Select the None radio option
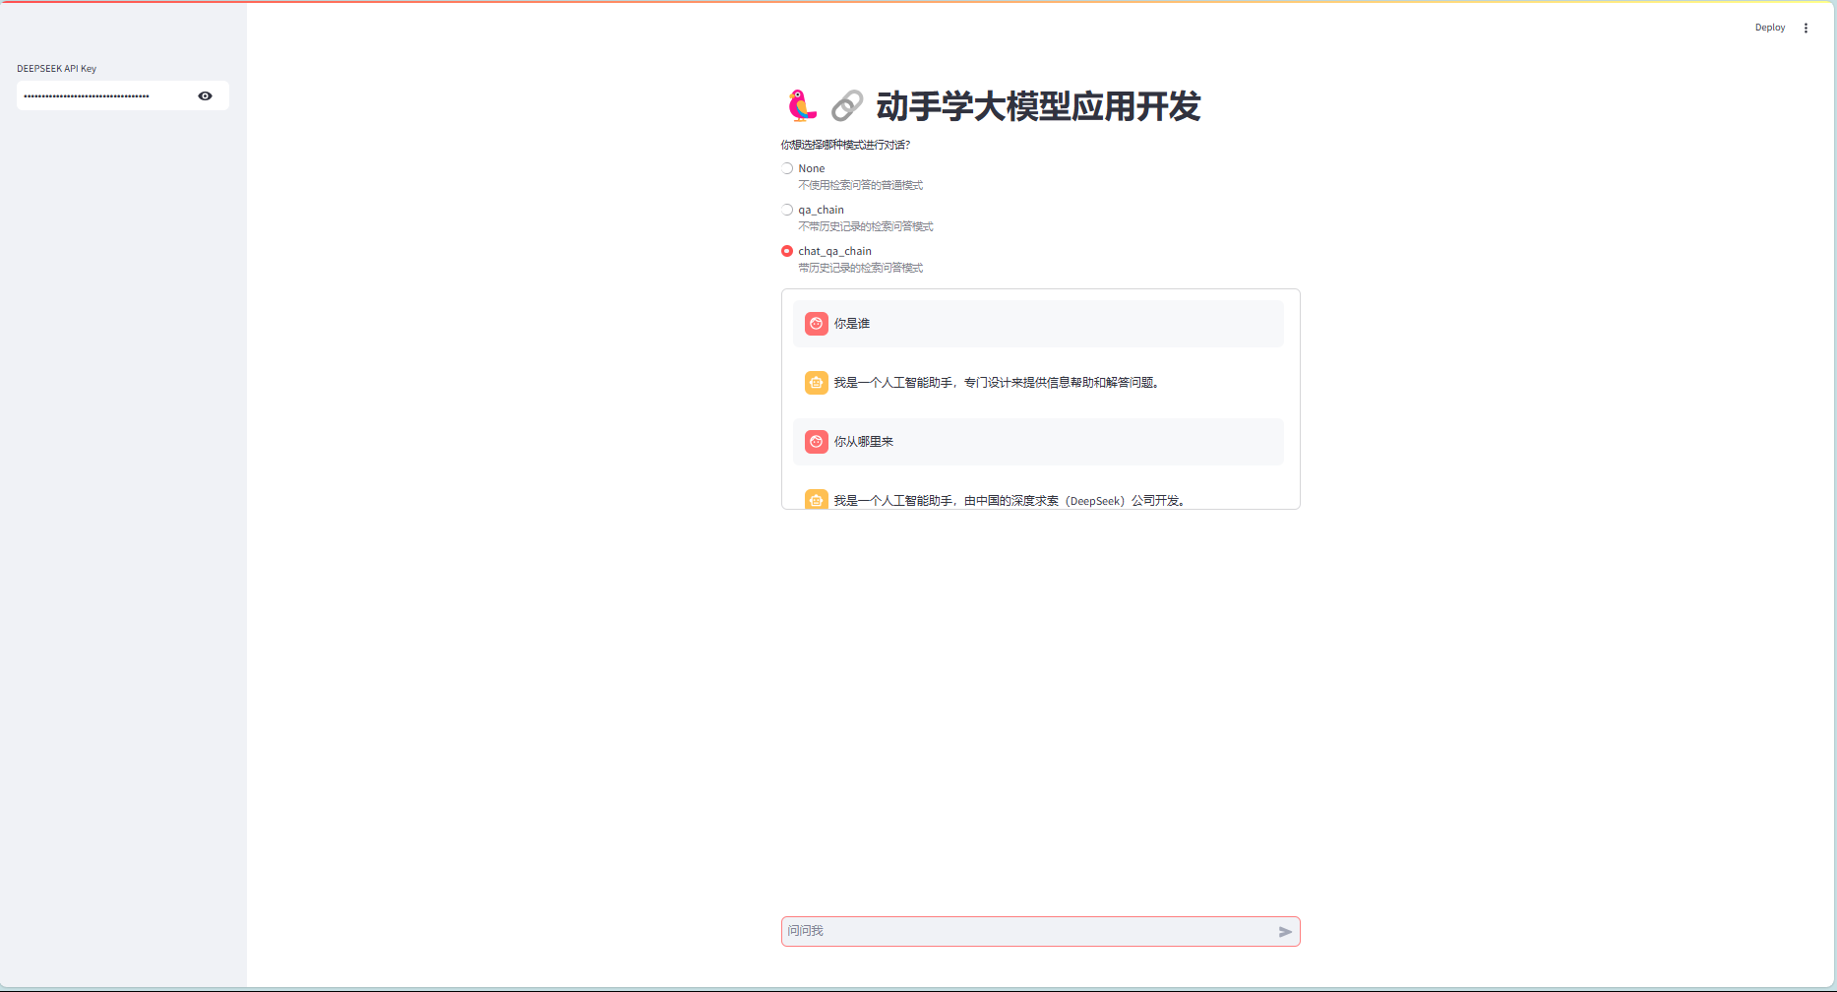Image resolution: width=1837 pixels, height=992 pixels. coord(787,168)
